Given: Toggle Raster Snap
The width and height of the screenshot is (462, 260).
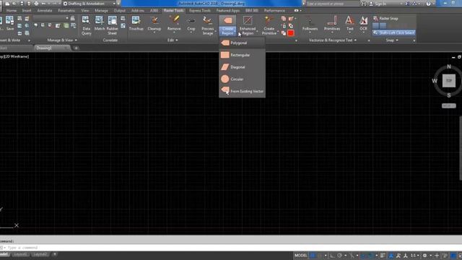Looking at the screenshot, I should coord(385,18).
